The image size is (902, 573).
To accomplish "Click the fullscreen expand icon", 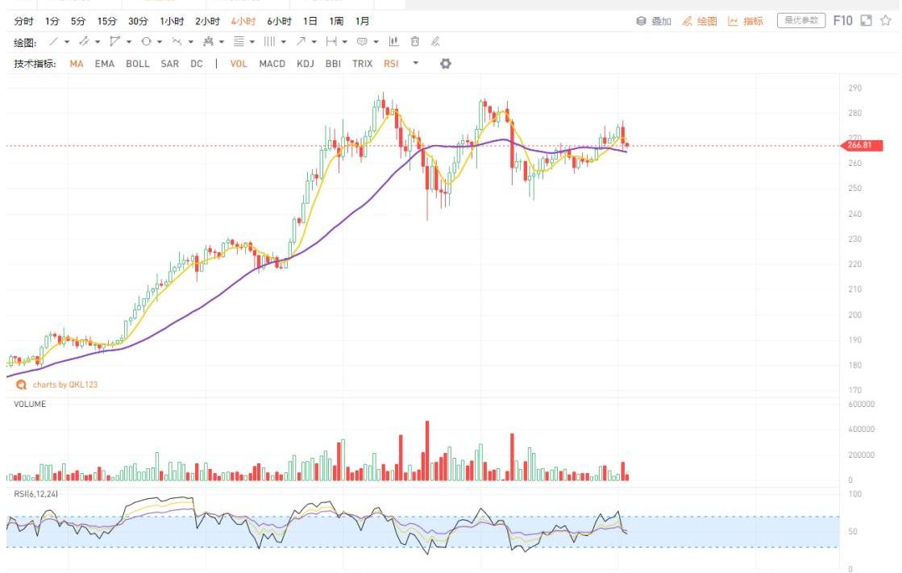I will [x=867, y=21].
